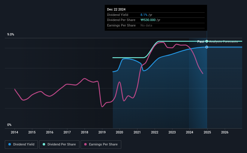
Task: Click the 2019 x-axis label
Action: coord(102,132)
